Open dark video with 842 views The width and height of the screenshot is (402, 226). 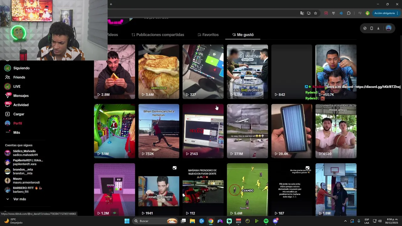(x=292, y=72)
